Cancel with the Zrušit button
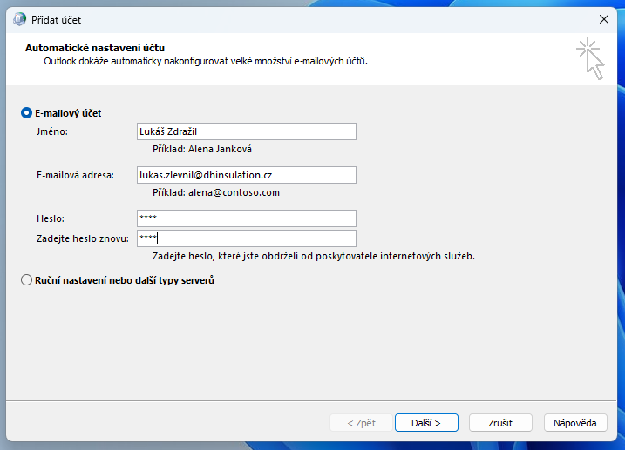 (500, 423)
